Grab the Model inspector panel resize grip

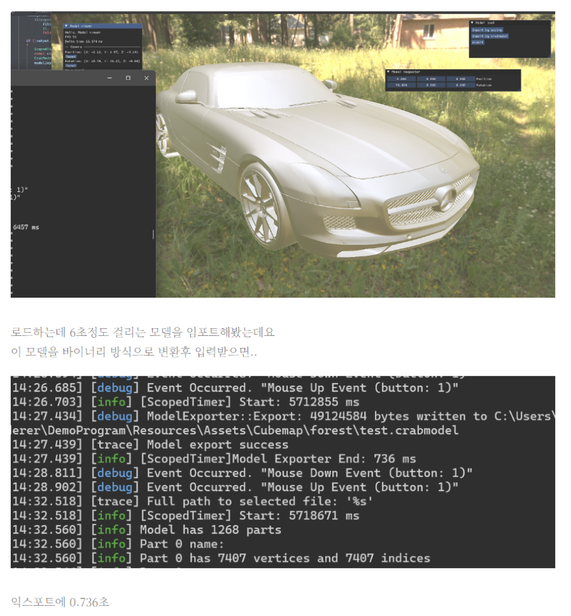coord(519,89)
